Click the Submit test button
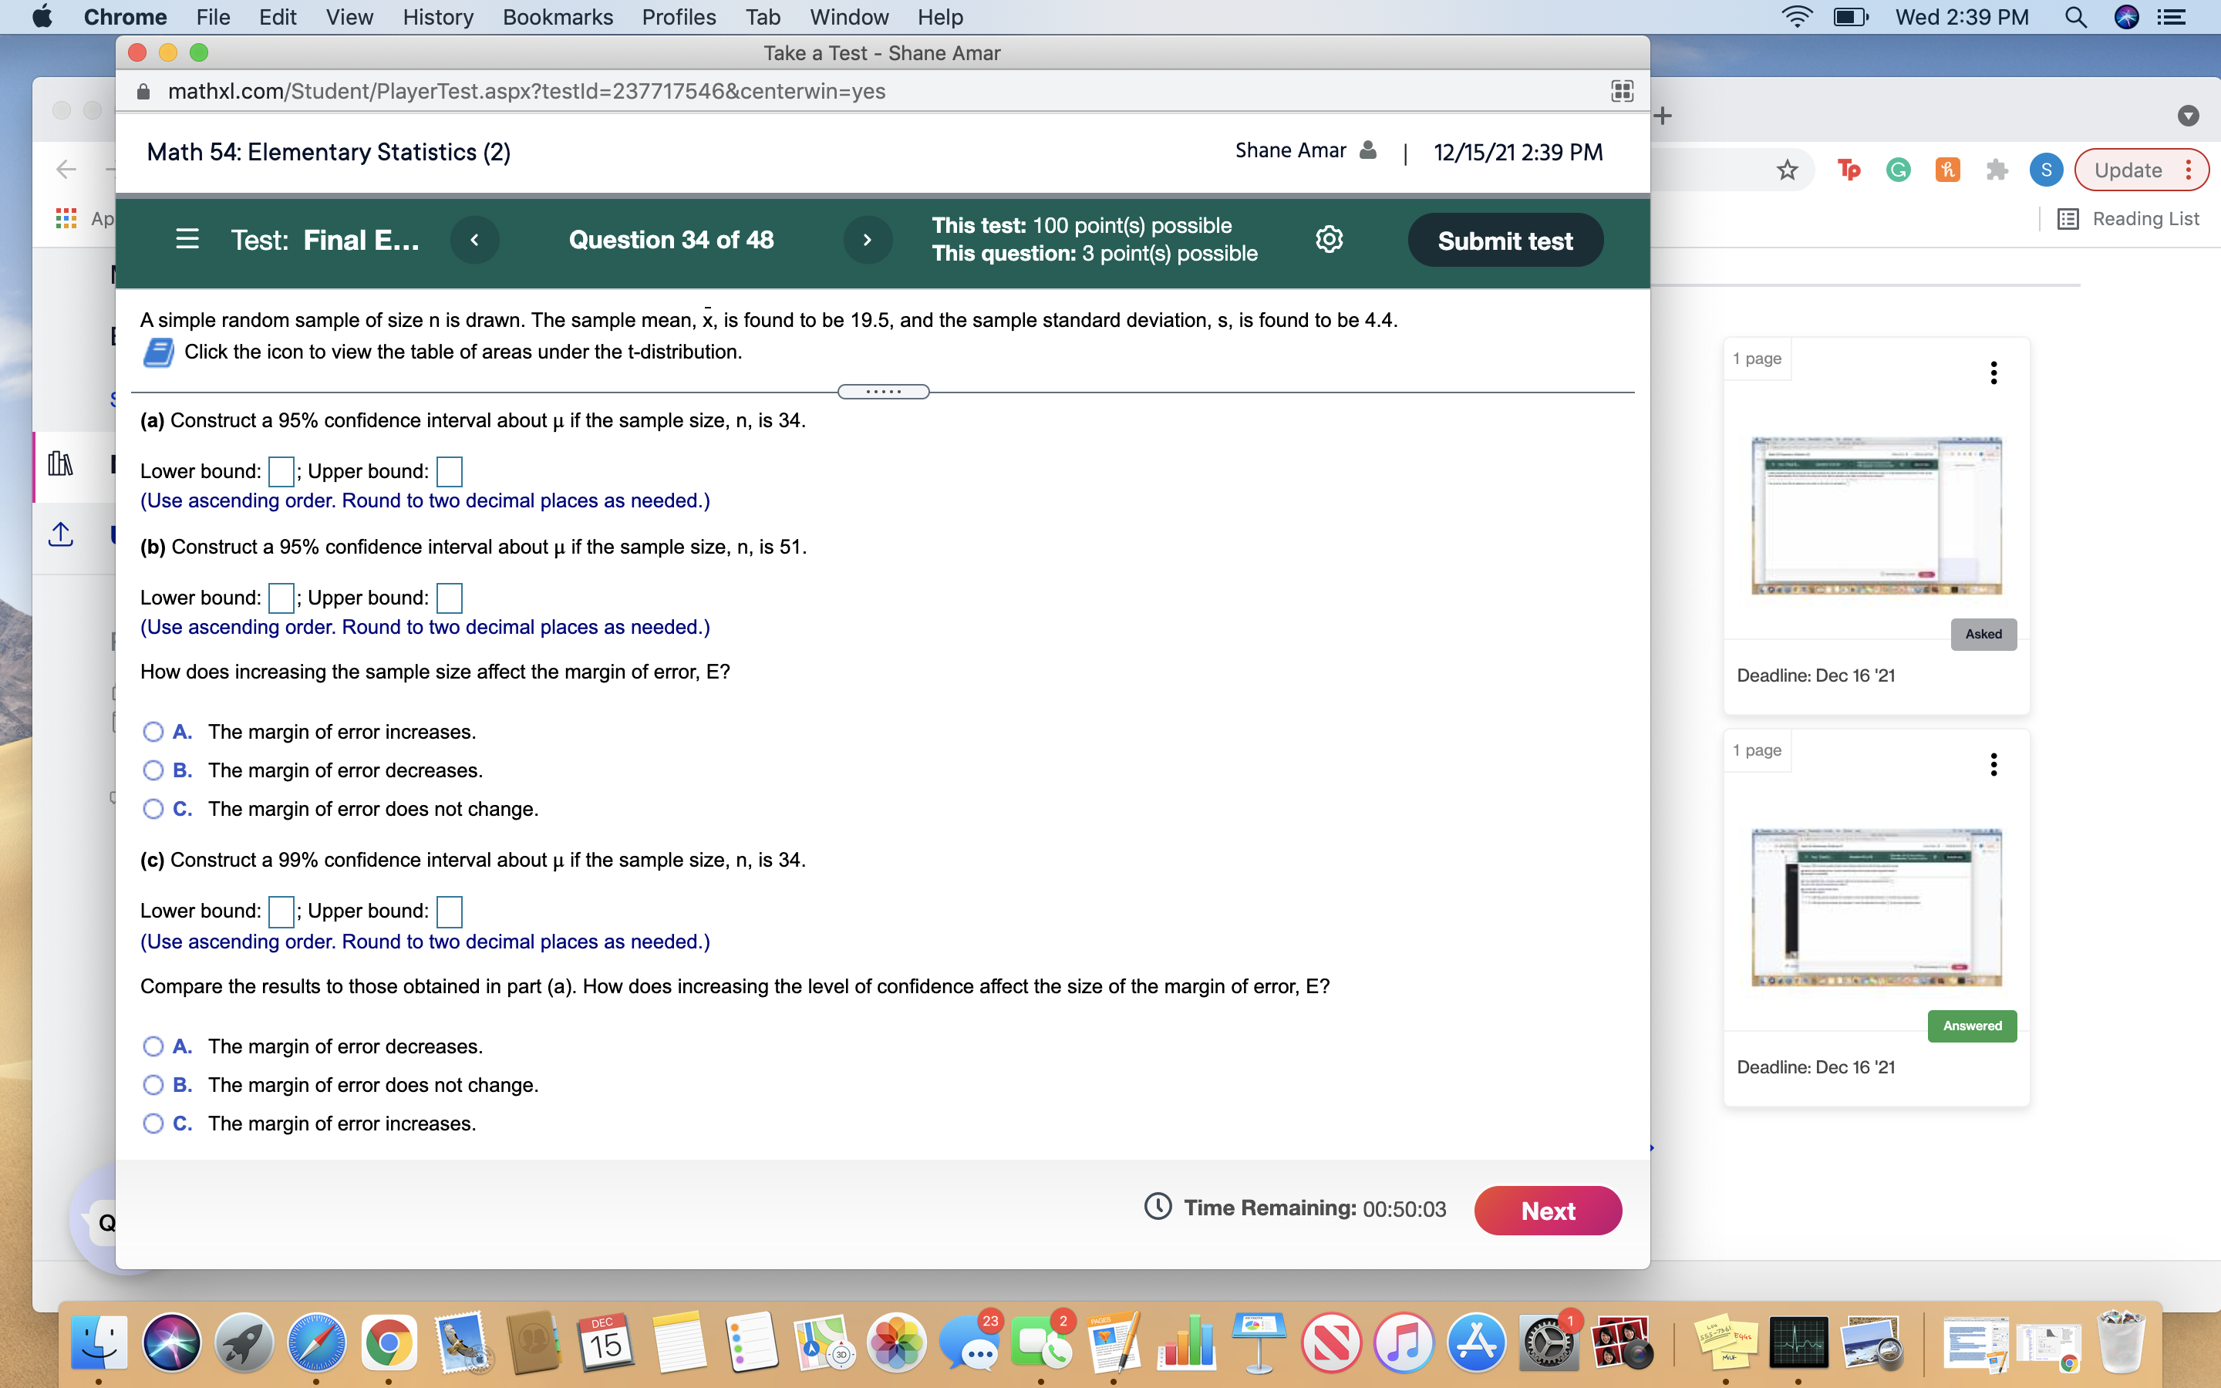This screenshot has height=1388, width=2221. point(1505,240)
